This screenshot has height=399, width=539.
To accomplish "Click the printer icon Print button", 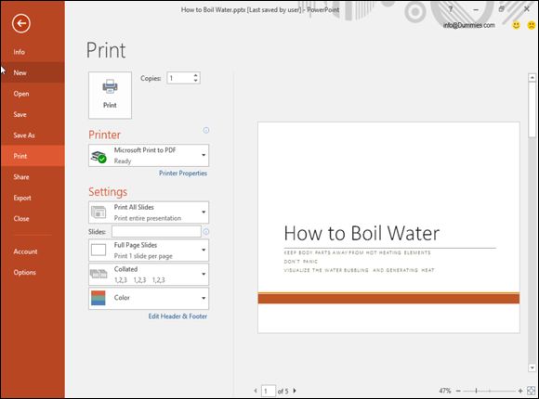I will [110, 96].
